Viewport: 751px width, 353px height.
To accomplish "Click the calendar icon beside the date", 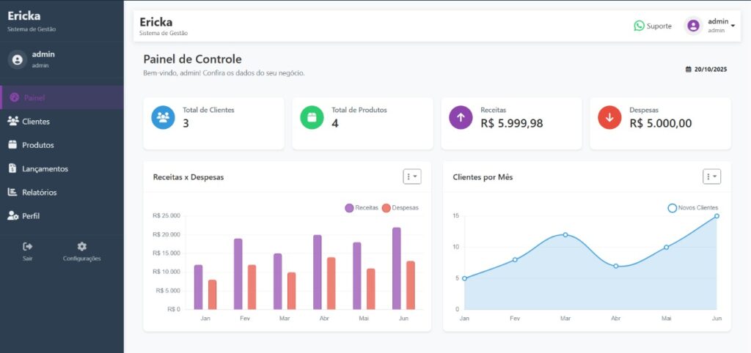I will pos(688,70).
